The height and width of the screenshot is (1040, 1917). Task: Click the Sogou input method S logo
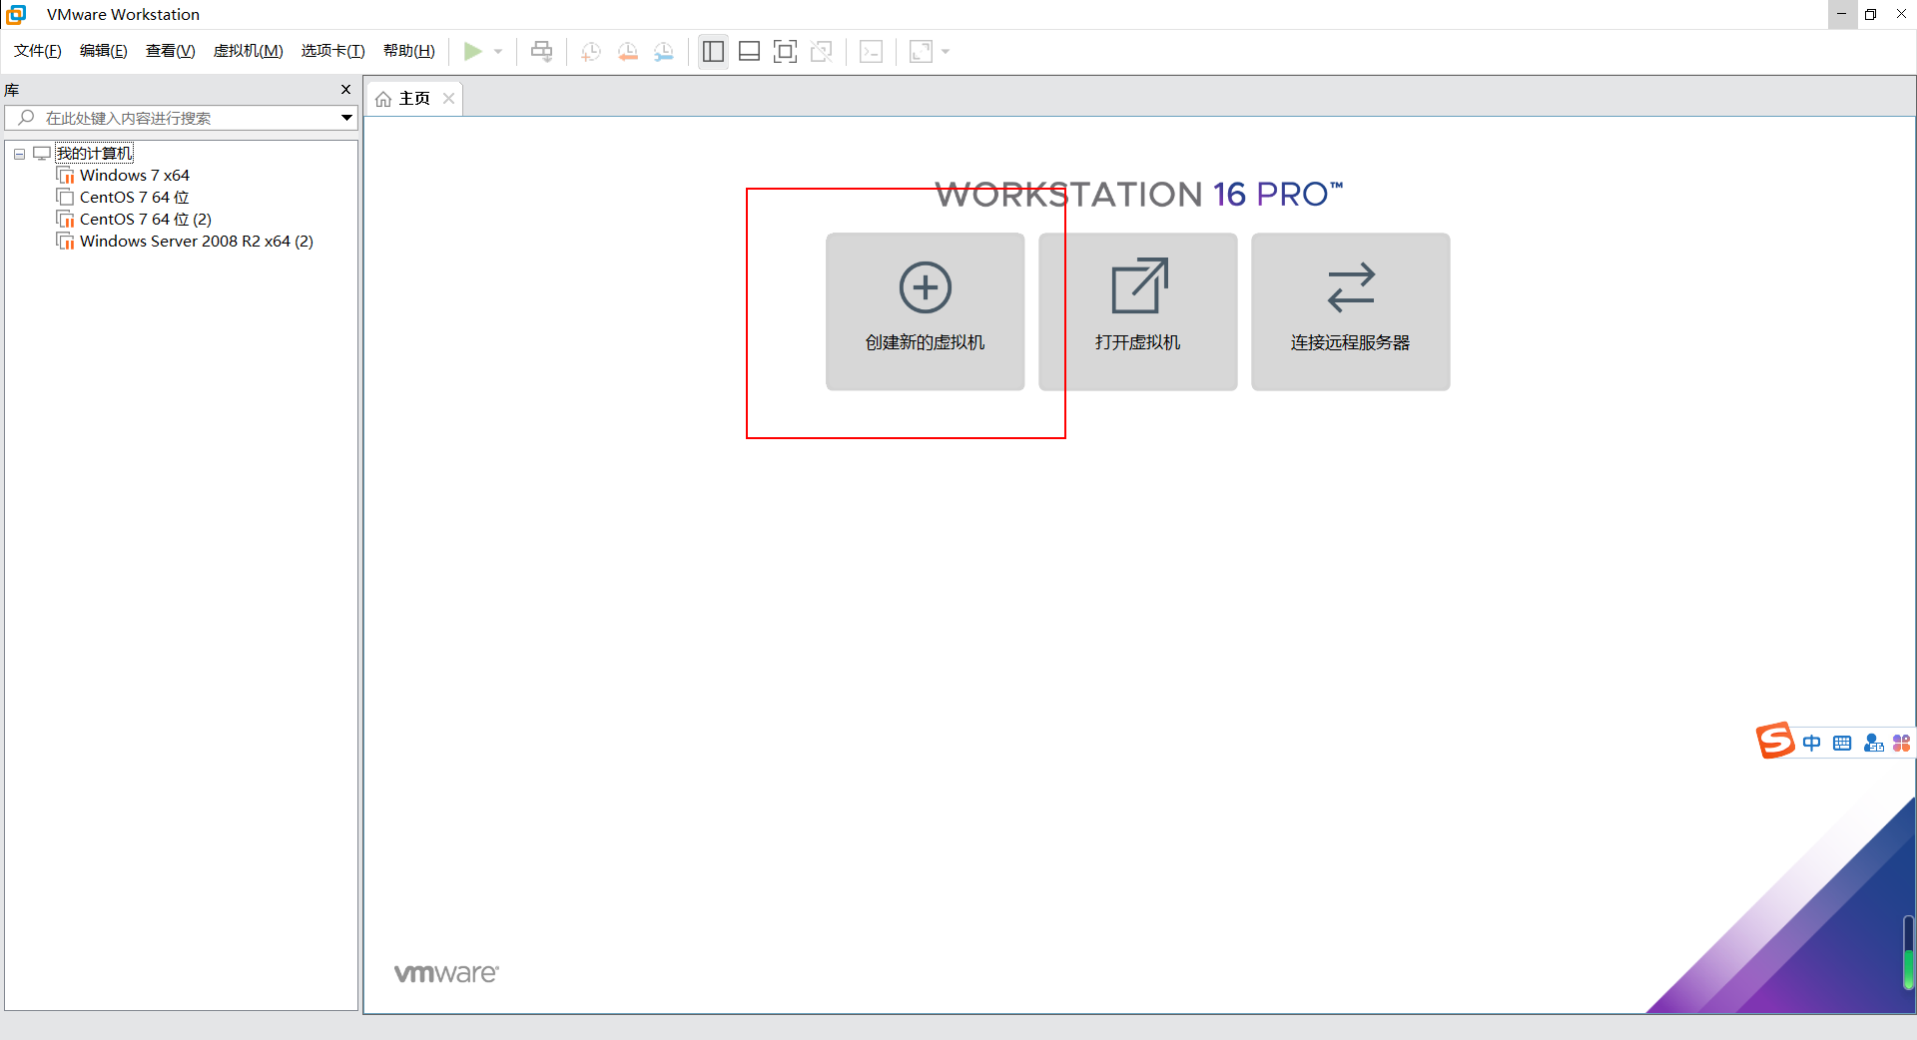(x=1775, y=742)
